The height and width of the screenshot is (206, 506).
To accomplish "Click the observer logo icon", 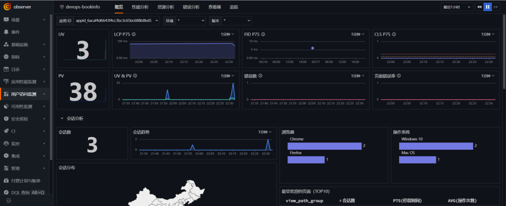I will coord(7,6).
